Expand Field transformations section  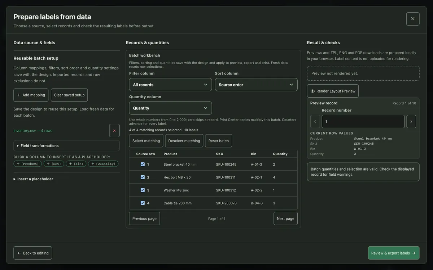pyautogui.click(x=67, y=146)
